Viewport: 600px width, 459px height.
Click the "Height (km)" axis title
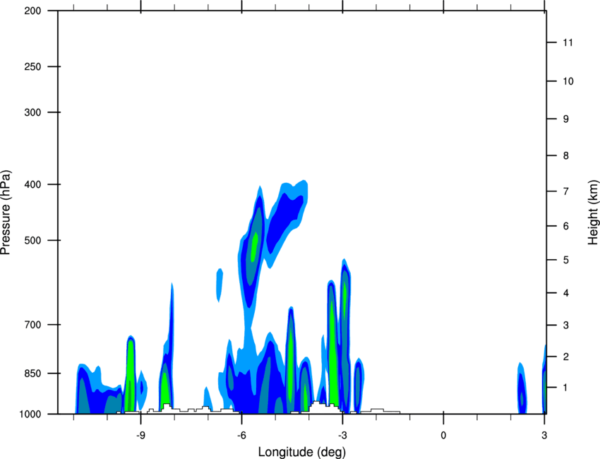tap(593, 212)
